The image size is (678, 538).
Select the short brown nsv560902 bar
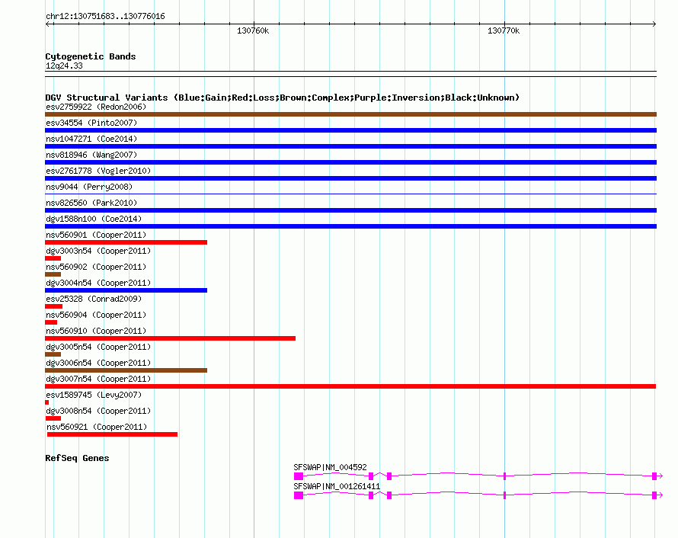(53, 274)
